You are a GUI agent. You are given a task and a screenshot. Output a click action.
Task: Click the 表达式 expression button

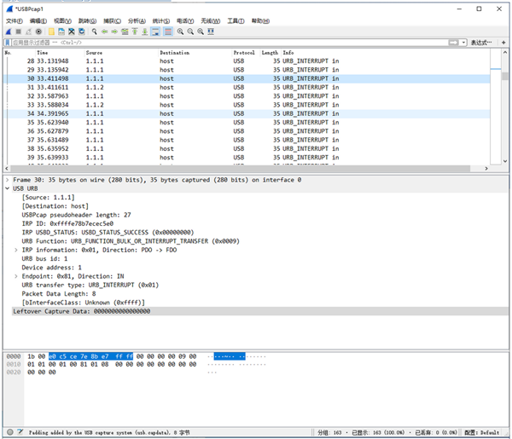pyautogui.click(x=481, y=43)
